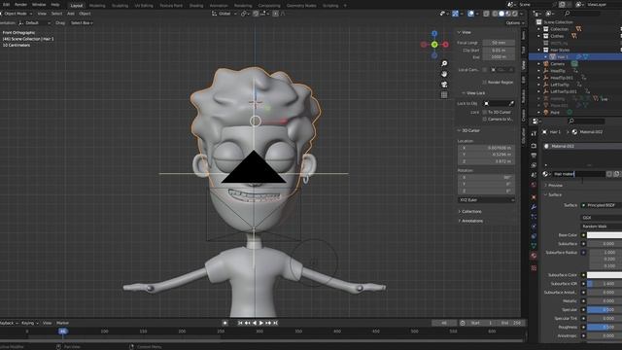This screenshot has width=622, height=350.
Task: Enable Lock To 3D Cursor checkbox
Action: coord(484,113)
